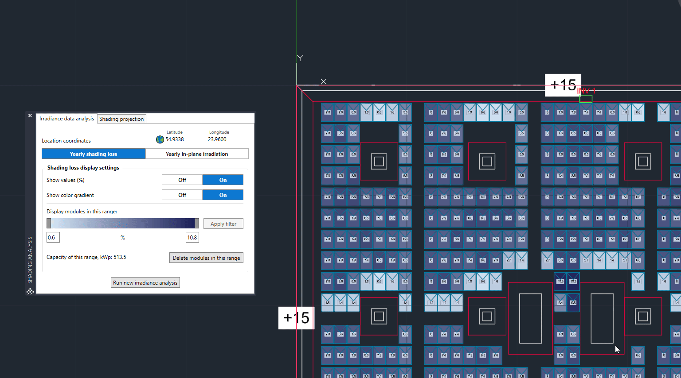Click the right handle of the gradient range slider
Screen dimensions: 681x378
[x=197, y=223]
